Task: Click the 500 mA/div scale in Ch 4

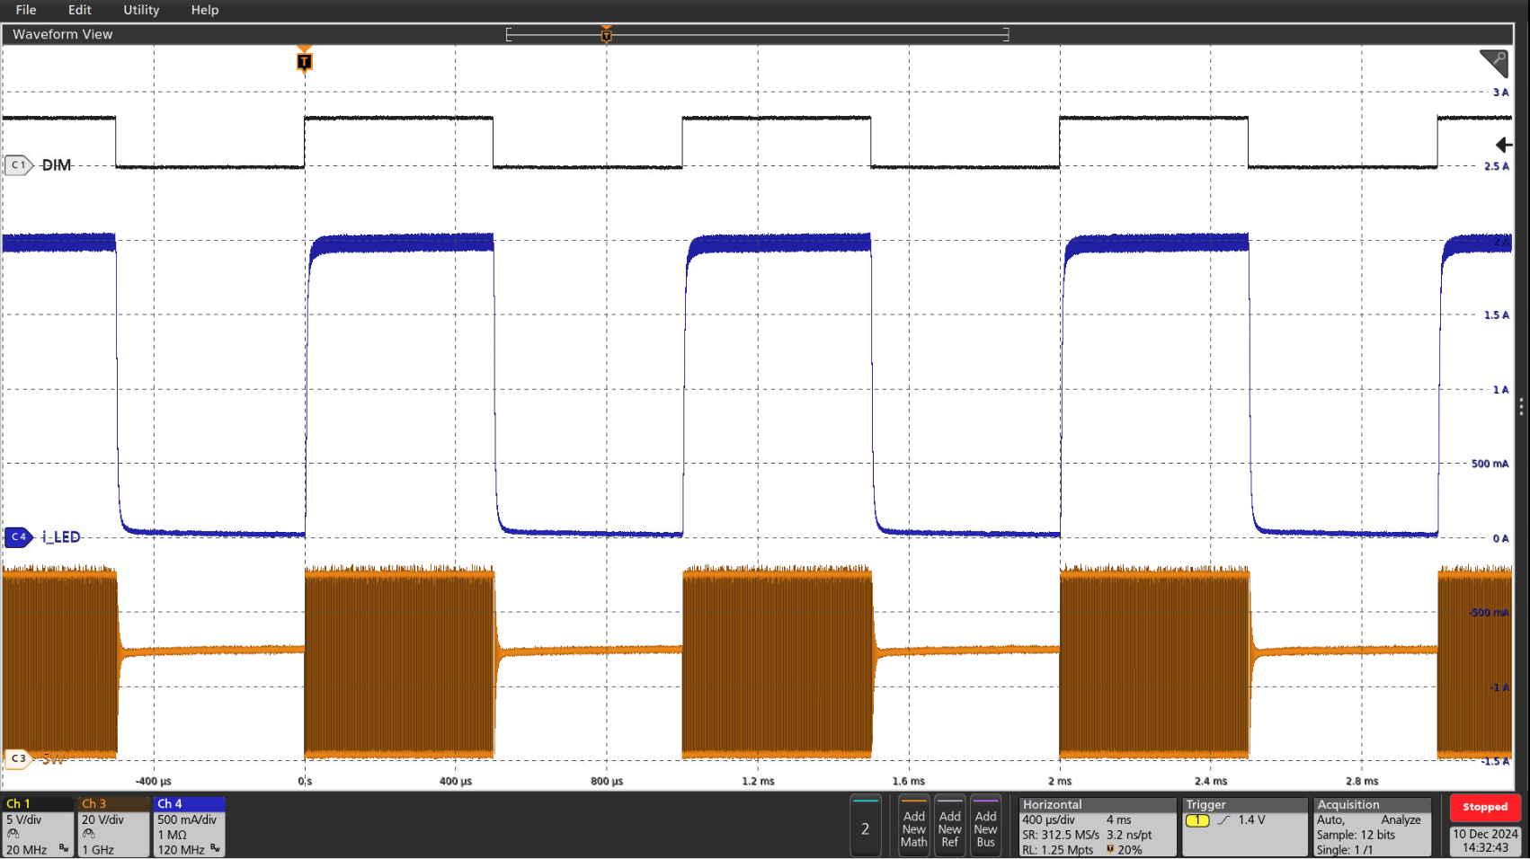Action: [x=187, y=819]
